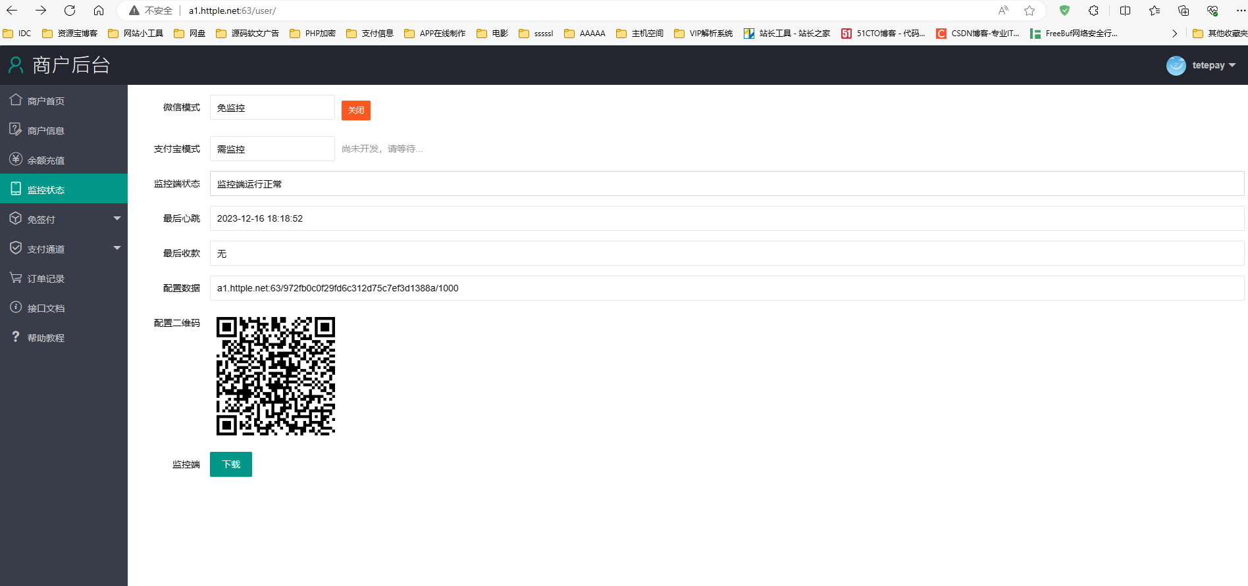Go to 余额充值 in the sidebar
This screenshot has height=586, width=1248.
click(64, 160)
